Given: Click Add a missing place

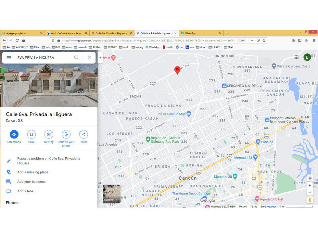Looking at the screenshot, I should 33,172.
